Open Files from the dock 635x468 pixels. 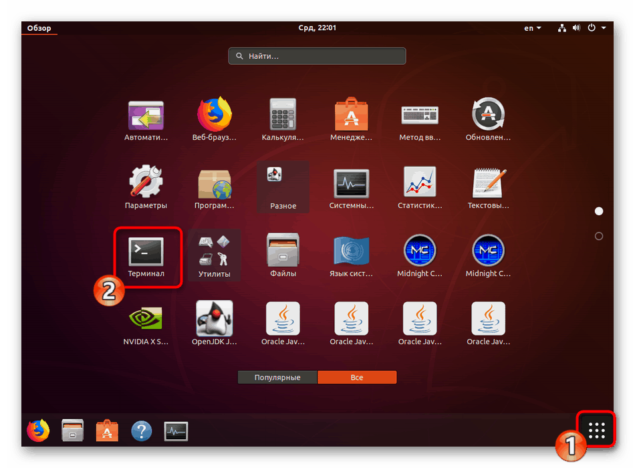72,431
